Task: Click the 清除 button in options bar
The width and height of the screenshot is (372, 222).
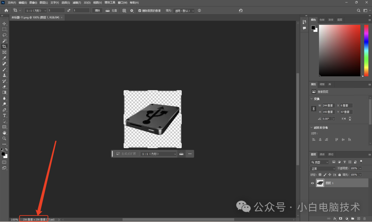Action: pyautogui.click(x=97, y=11)
